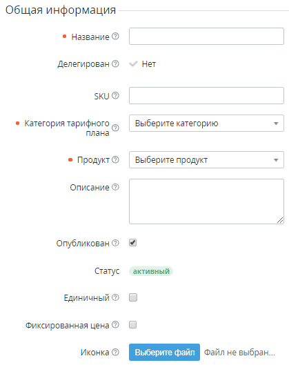Viewport: 289px width, 365px height.
Task: Click the Выберите файл button
Action: [x=165, y=352]
